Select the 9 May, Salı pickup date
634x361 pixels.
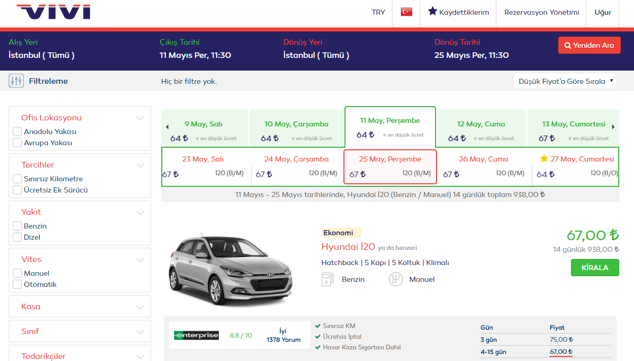204,128
